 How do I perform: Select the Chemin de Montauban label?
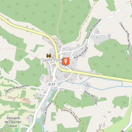pyautogui.click(x=17, y=89)
